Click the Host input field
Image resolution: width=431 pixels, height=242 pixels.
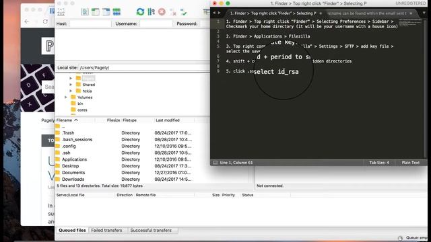90,24
